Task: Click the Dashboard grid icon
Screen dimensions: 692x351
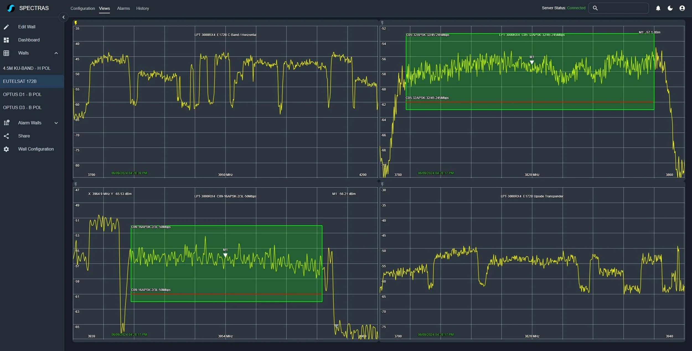Action: coord(6,40)
